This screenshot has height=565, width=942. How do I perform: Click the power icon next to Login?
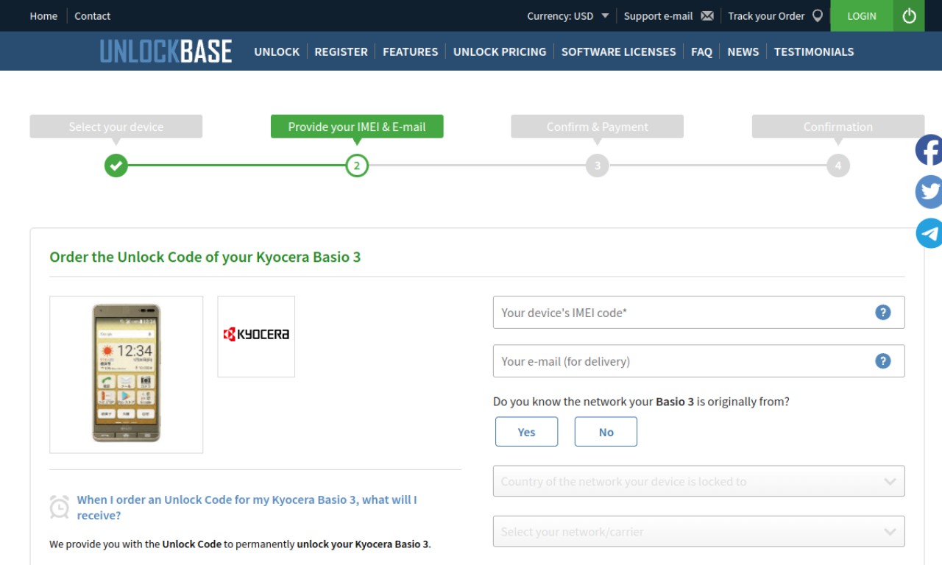point(909,15)
